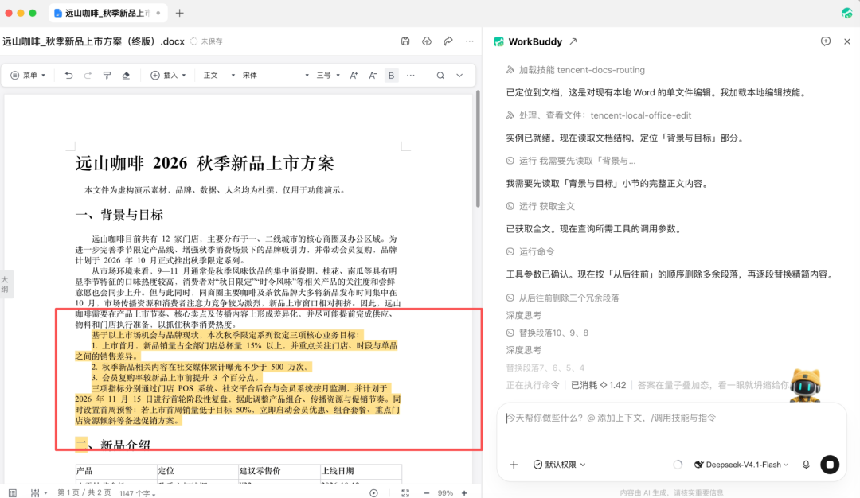Expand the 处理、查看文件 tencent-local-office-edit step
The height and width of the screenshot is (498, 860).
point(598,115)
